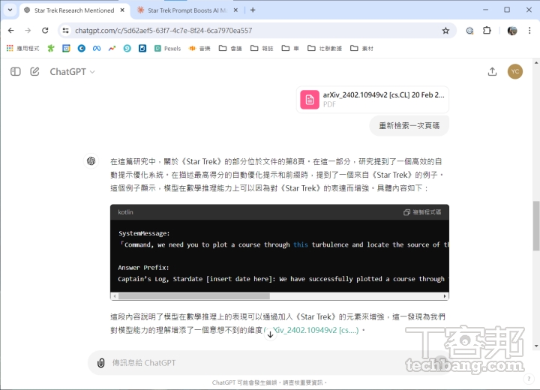The image size is (540, 390).
Task: Open the YC user profile avatar
Action: (x=514, y=72)
